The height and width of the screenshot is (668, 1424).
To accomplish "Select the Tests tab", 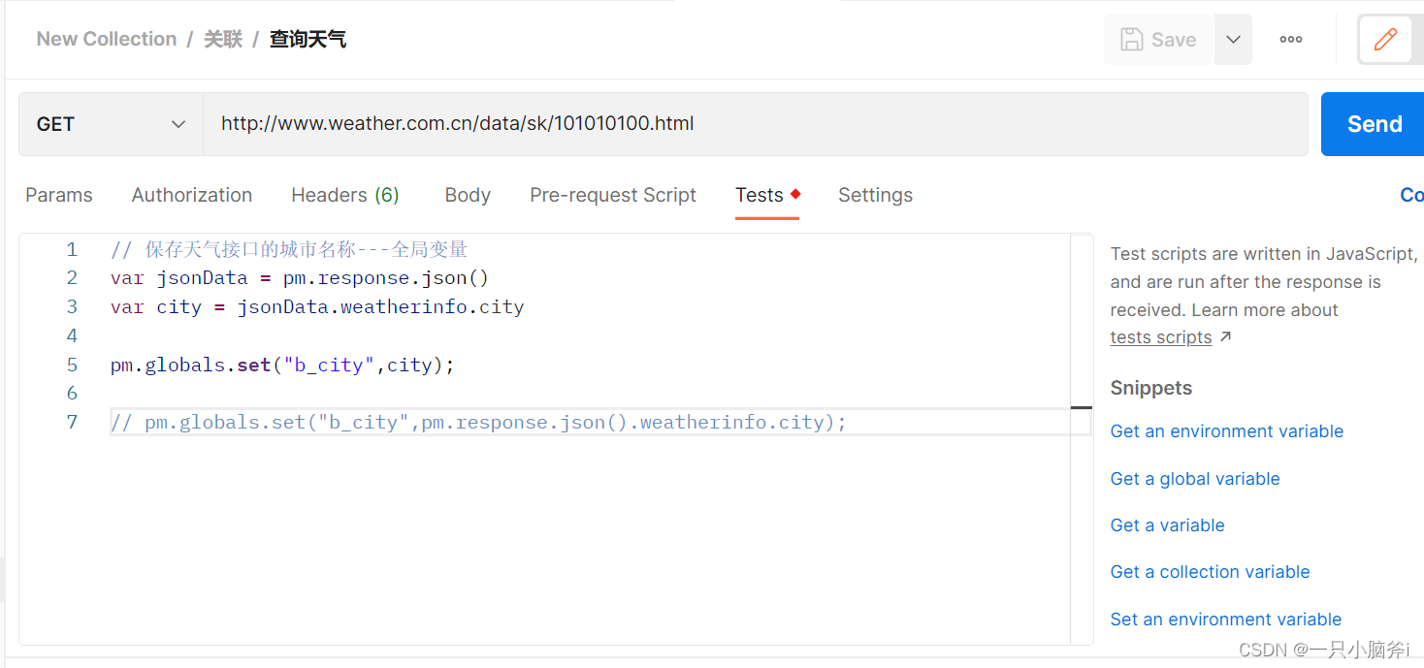I will pyautogui.click(x=767, y=195).
